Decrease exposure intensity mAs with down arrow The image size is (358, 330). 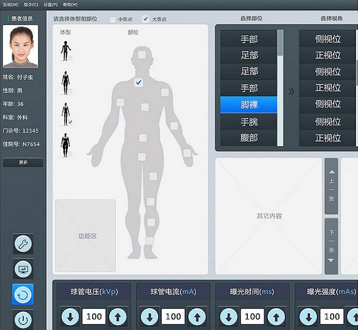click(x=308, y=316)
